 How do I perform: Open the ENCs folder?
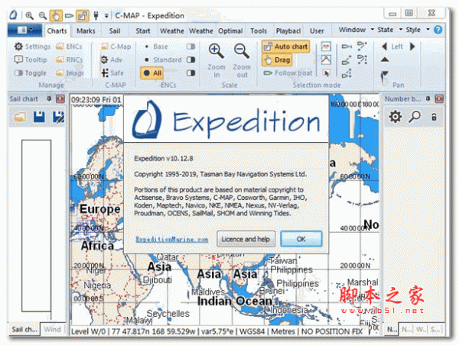[69, 47]
